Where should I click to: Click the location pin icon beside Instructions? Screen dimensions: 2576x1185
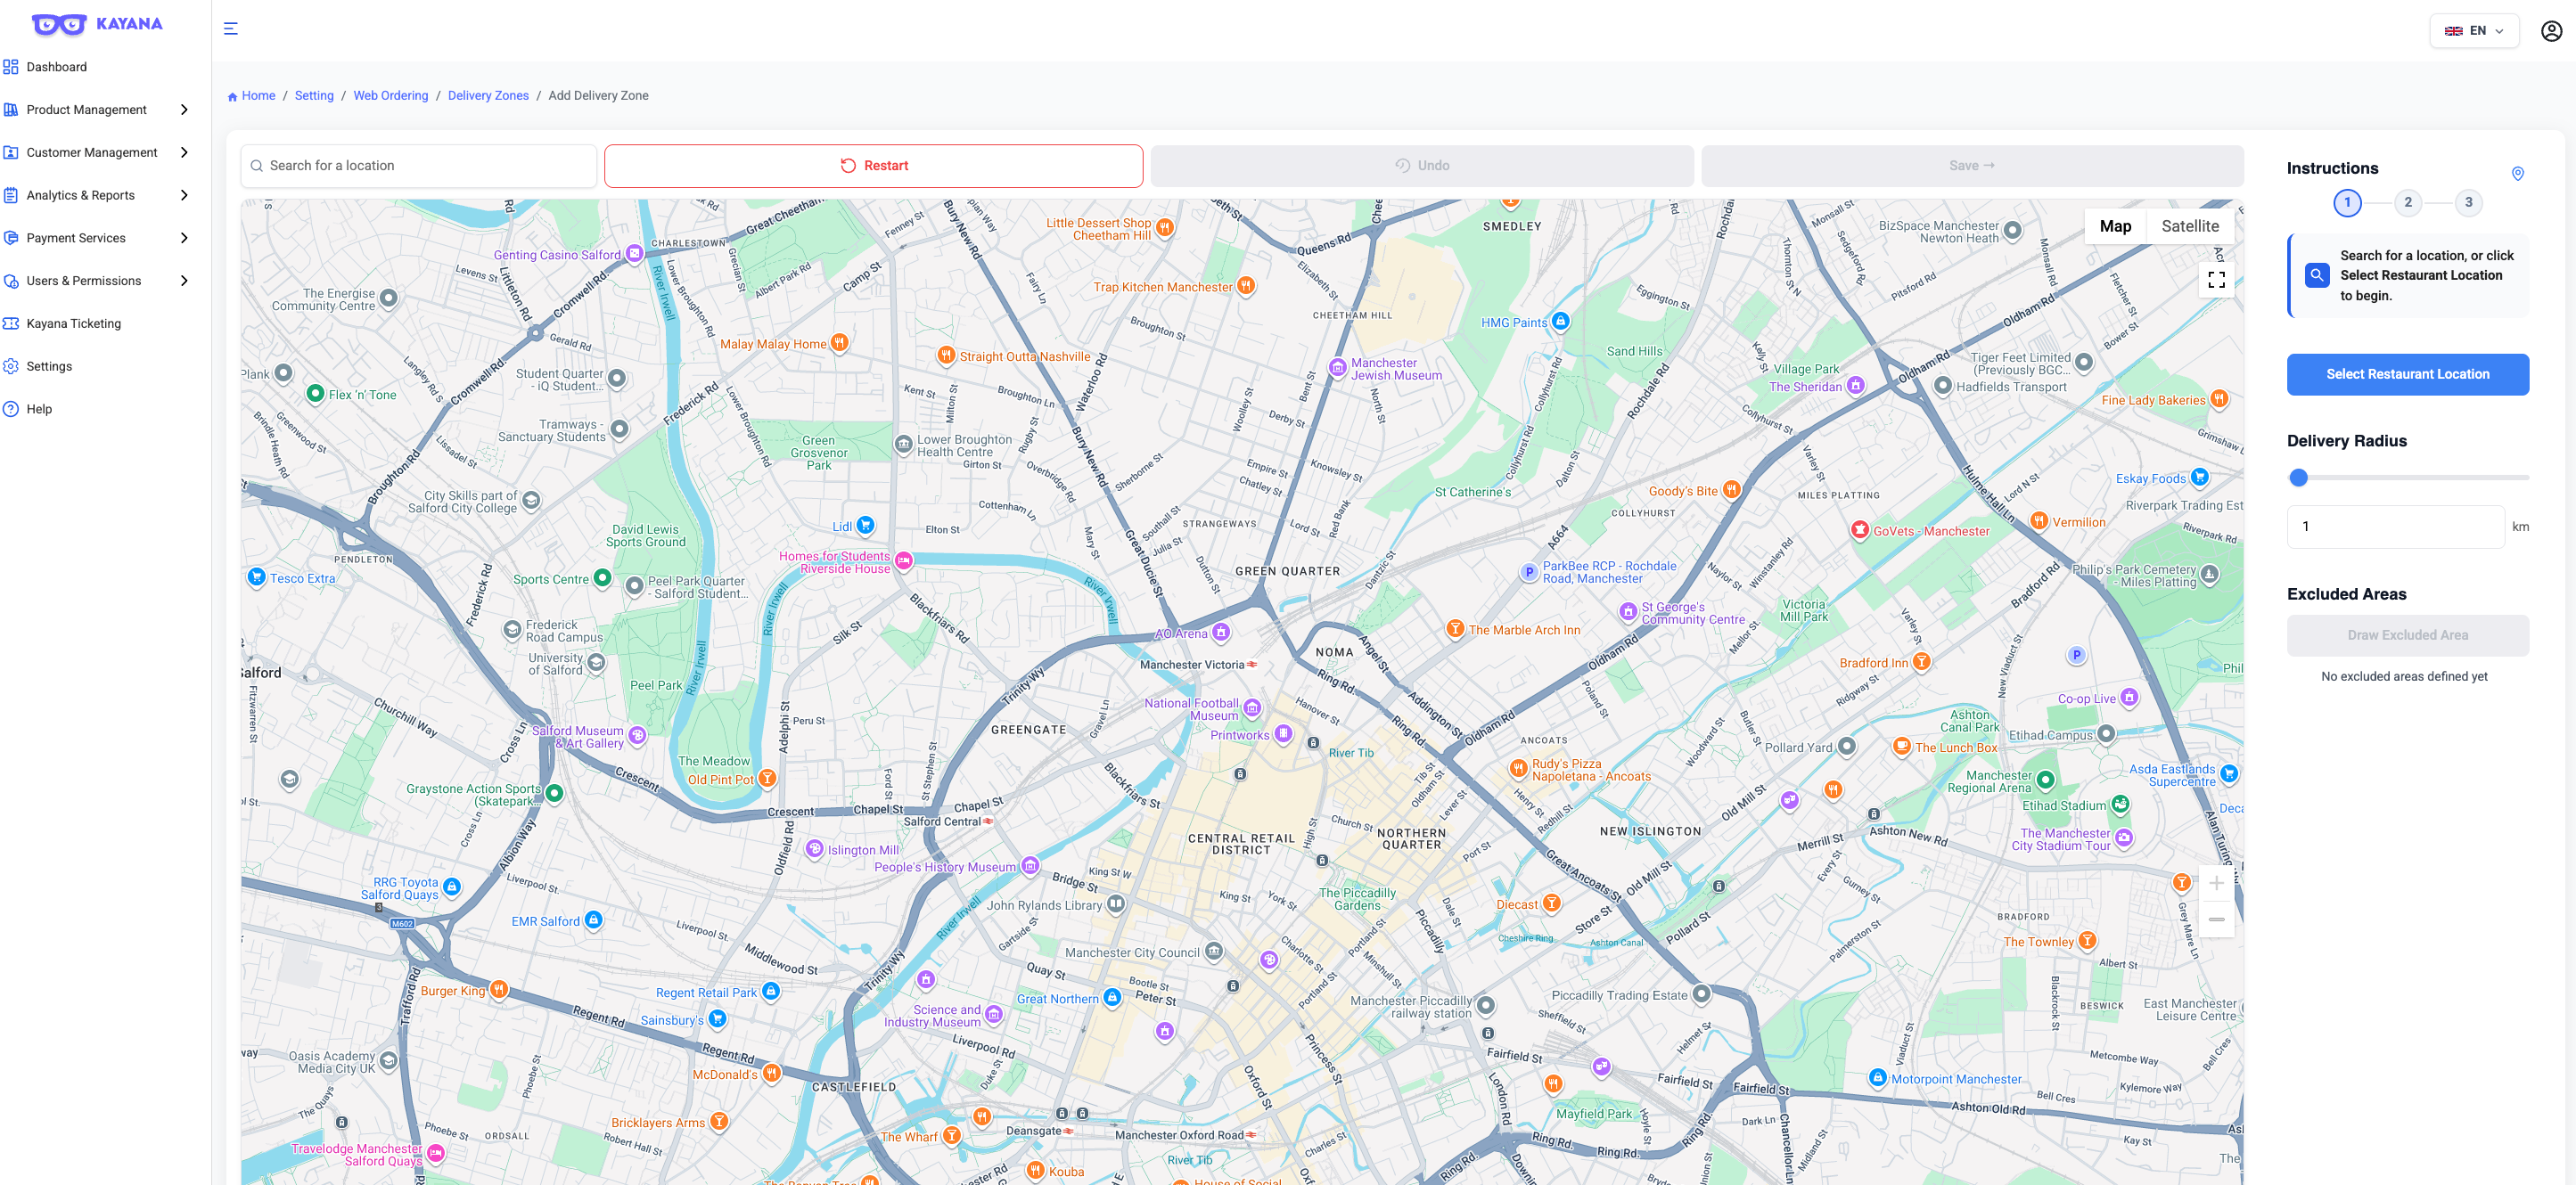coord(2517,174)
